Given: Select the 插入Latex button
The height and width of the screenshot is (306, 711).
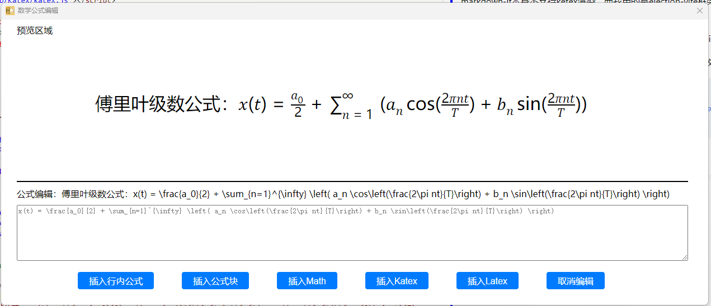Looking at the screenshot, I should (487, 281).
